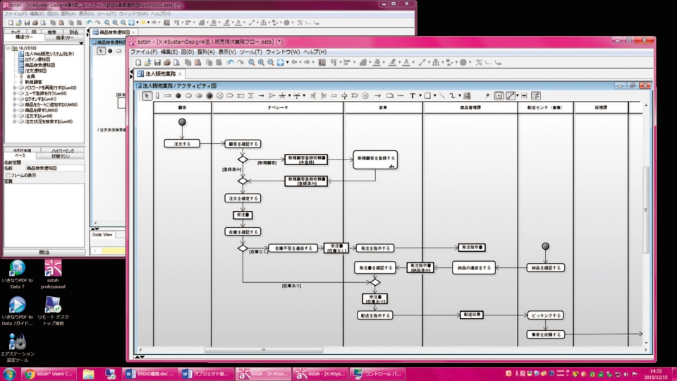Select the Activity Final Node bullseye tool
Image resolution: width=677 pixels, height=381 pixels.
pyautogui.click(x=209, y=96)
